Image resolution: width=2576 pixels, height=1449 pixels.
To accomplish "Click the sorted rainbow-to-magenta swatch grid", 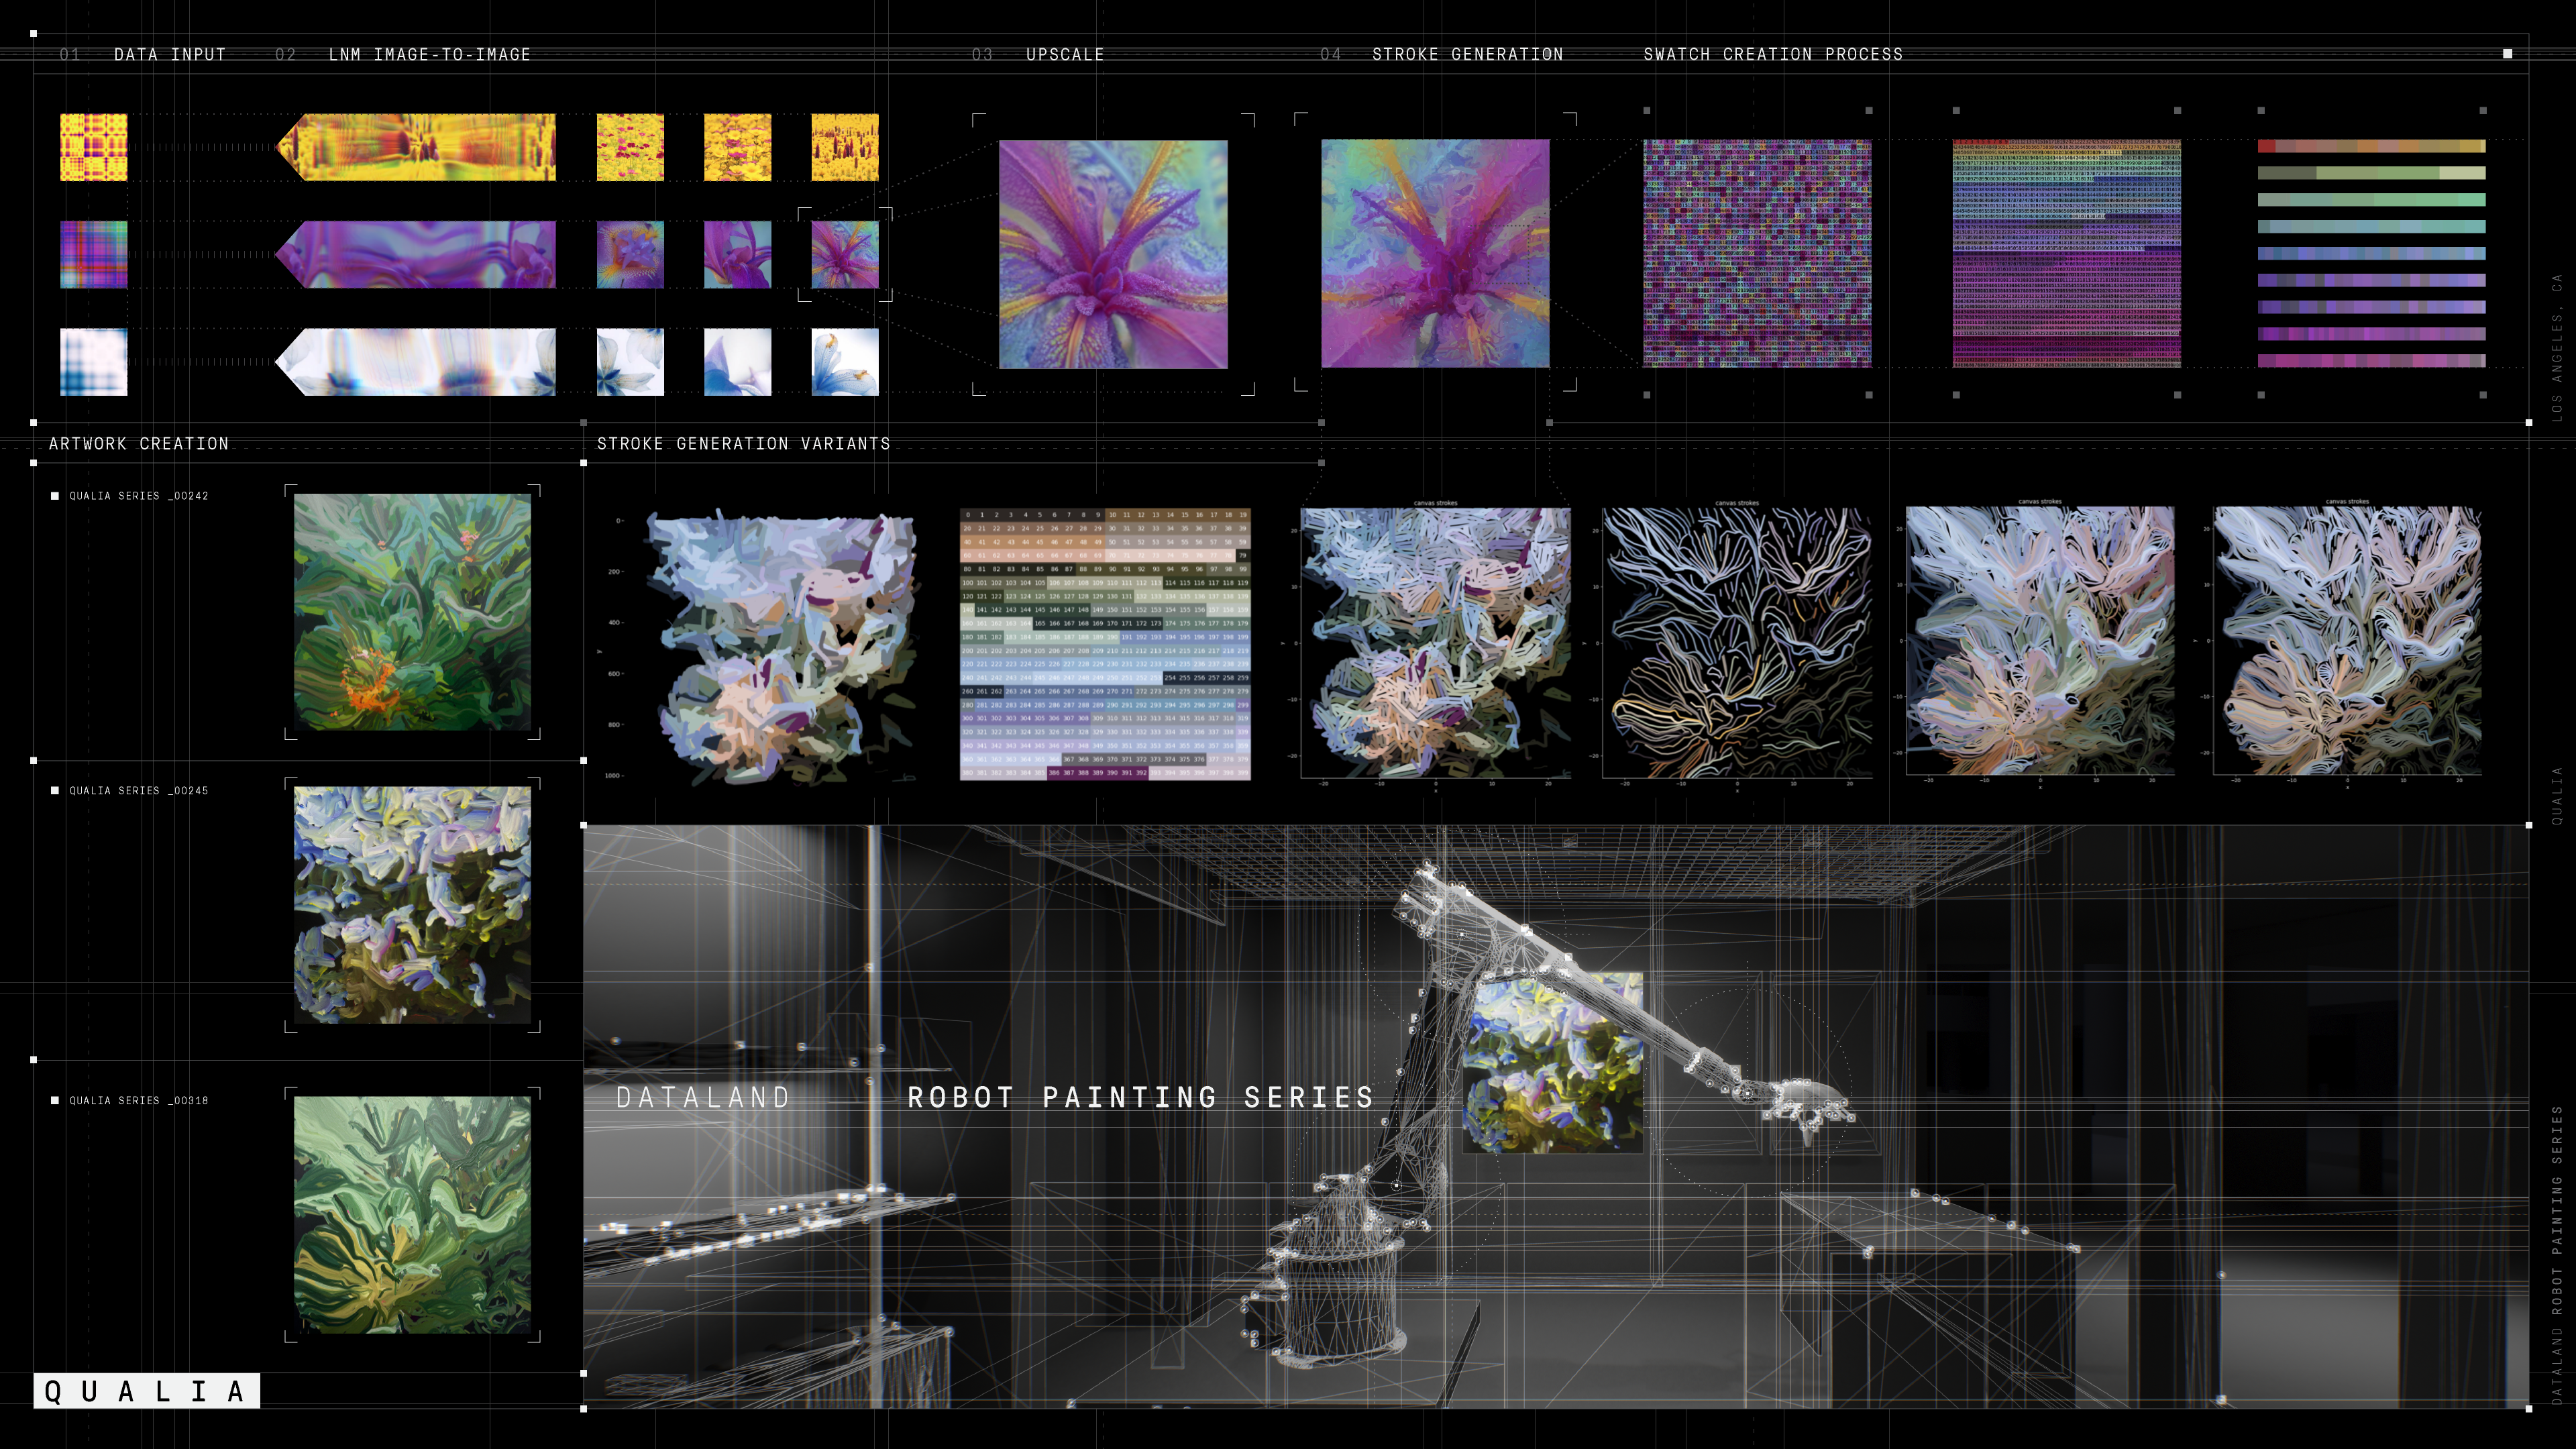I will point(2067,254).
